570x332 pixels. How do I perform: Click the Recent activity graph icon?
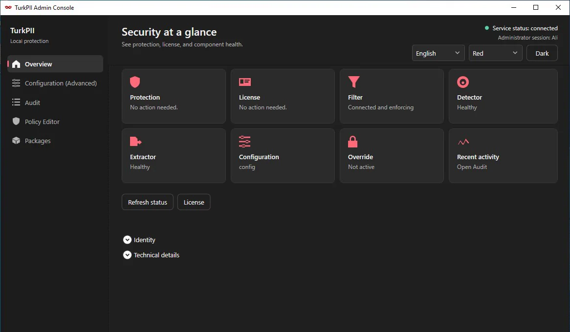[x=463, y=142]
